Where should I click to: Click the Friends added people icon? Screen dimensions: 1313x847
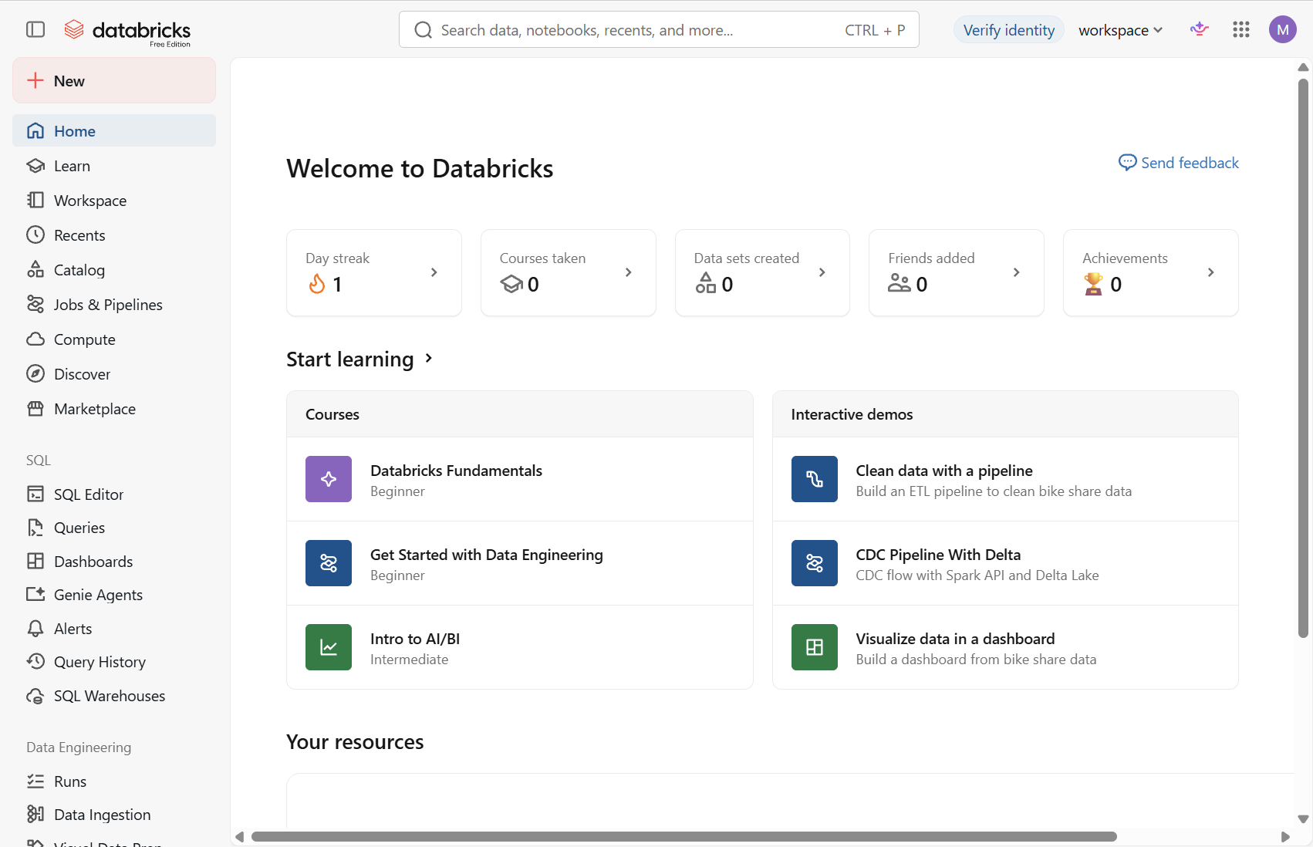coord(900,283)
